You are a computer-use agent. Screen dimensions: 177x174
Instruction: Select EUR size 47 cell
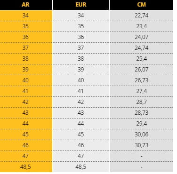[81, 156]
